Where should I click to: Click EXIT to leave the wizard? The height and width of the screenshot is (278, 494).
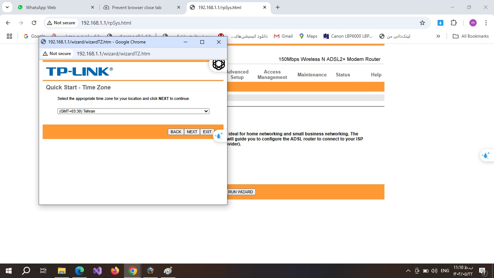(207, 132)
